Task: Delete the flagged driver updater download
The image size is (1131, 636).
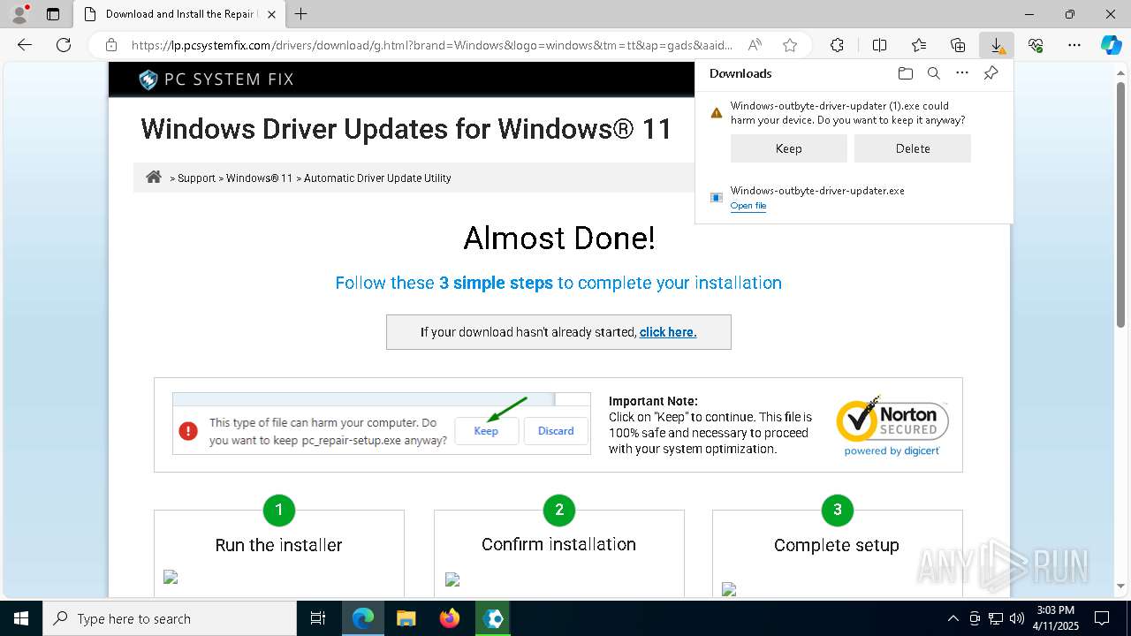Action: pyautogui.click(x=913, y=148)
